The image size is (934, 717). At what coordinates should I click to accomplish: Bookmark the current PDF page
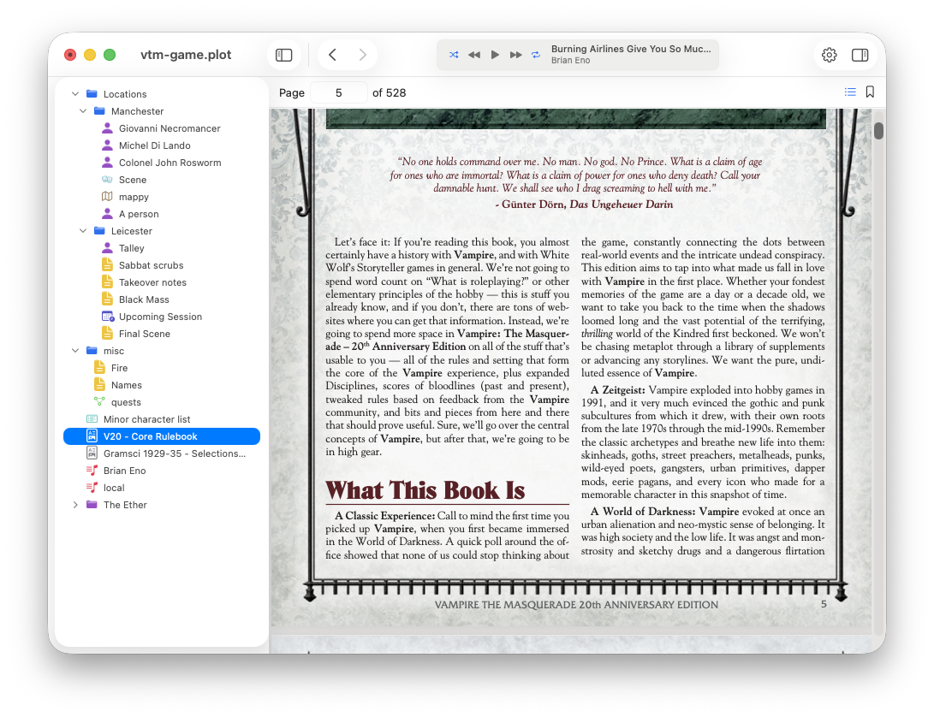pos(871,92)
